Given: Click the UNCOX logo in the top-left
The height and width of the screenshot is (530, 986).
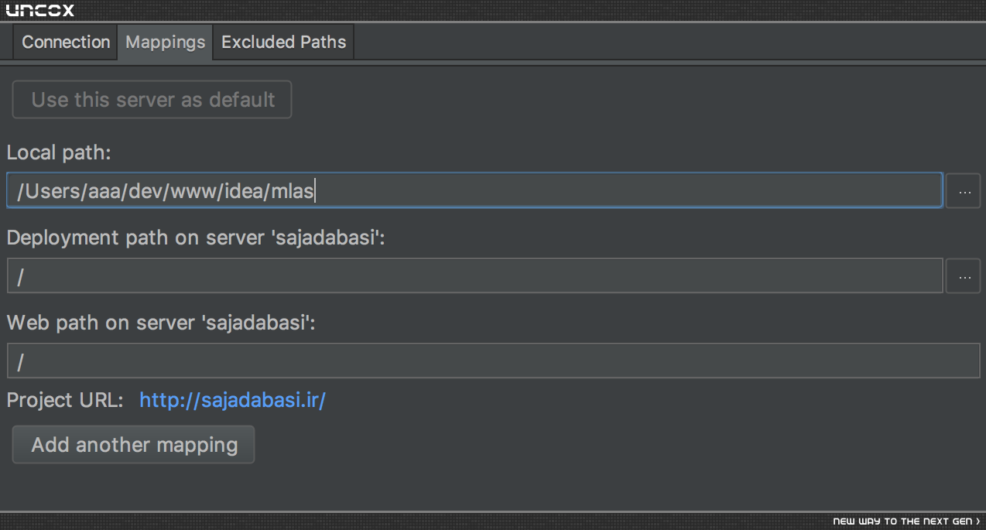Looking at the screenshot, I should pos(39,10).
